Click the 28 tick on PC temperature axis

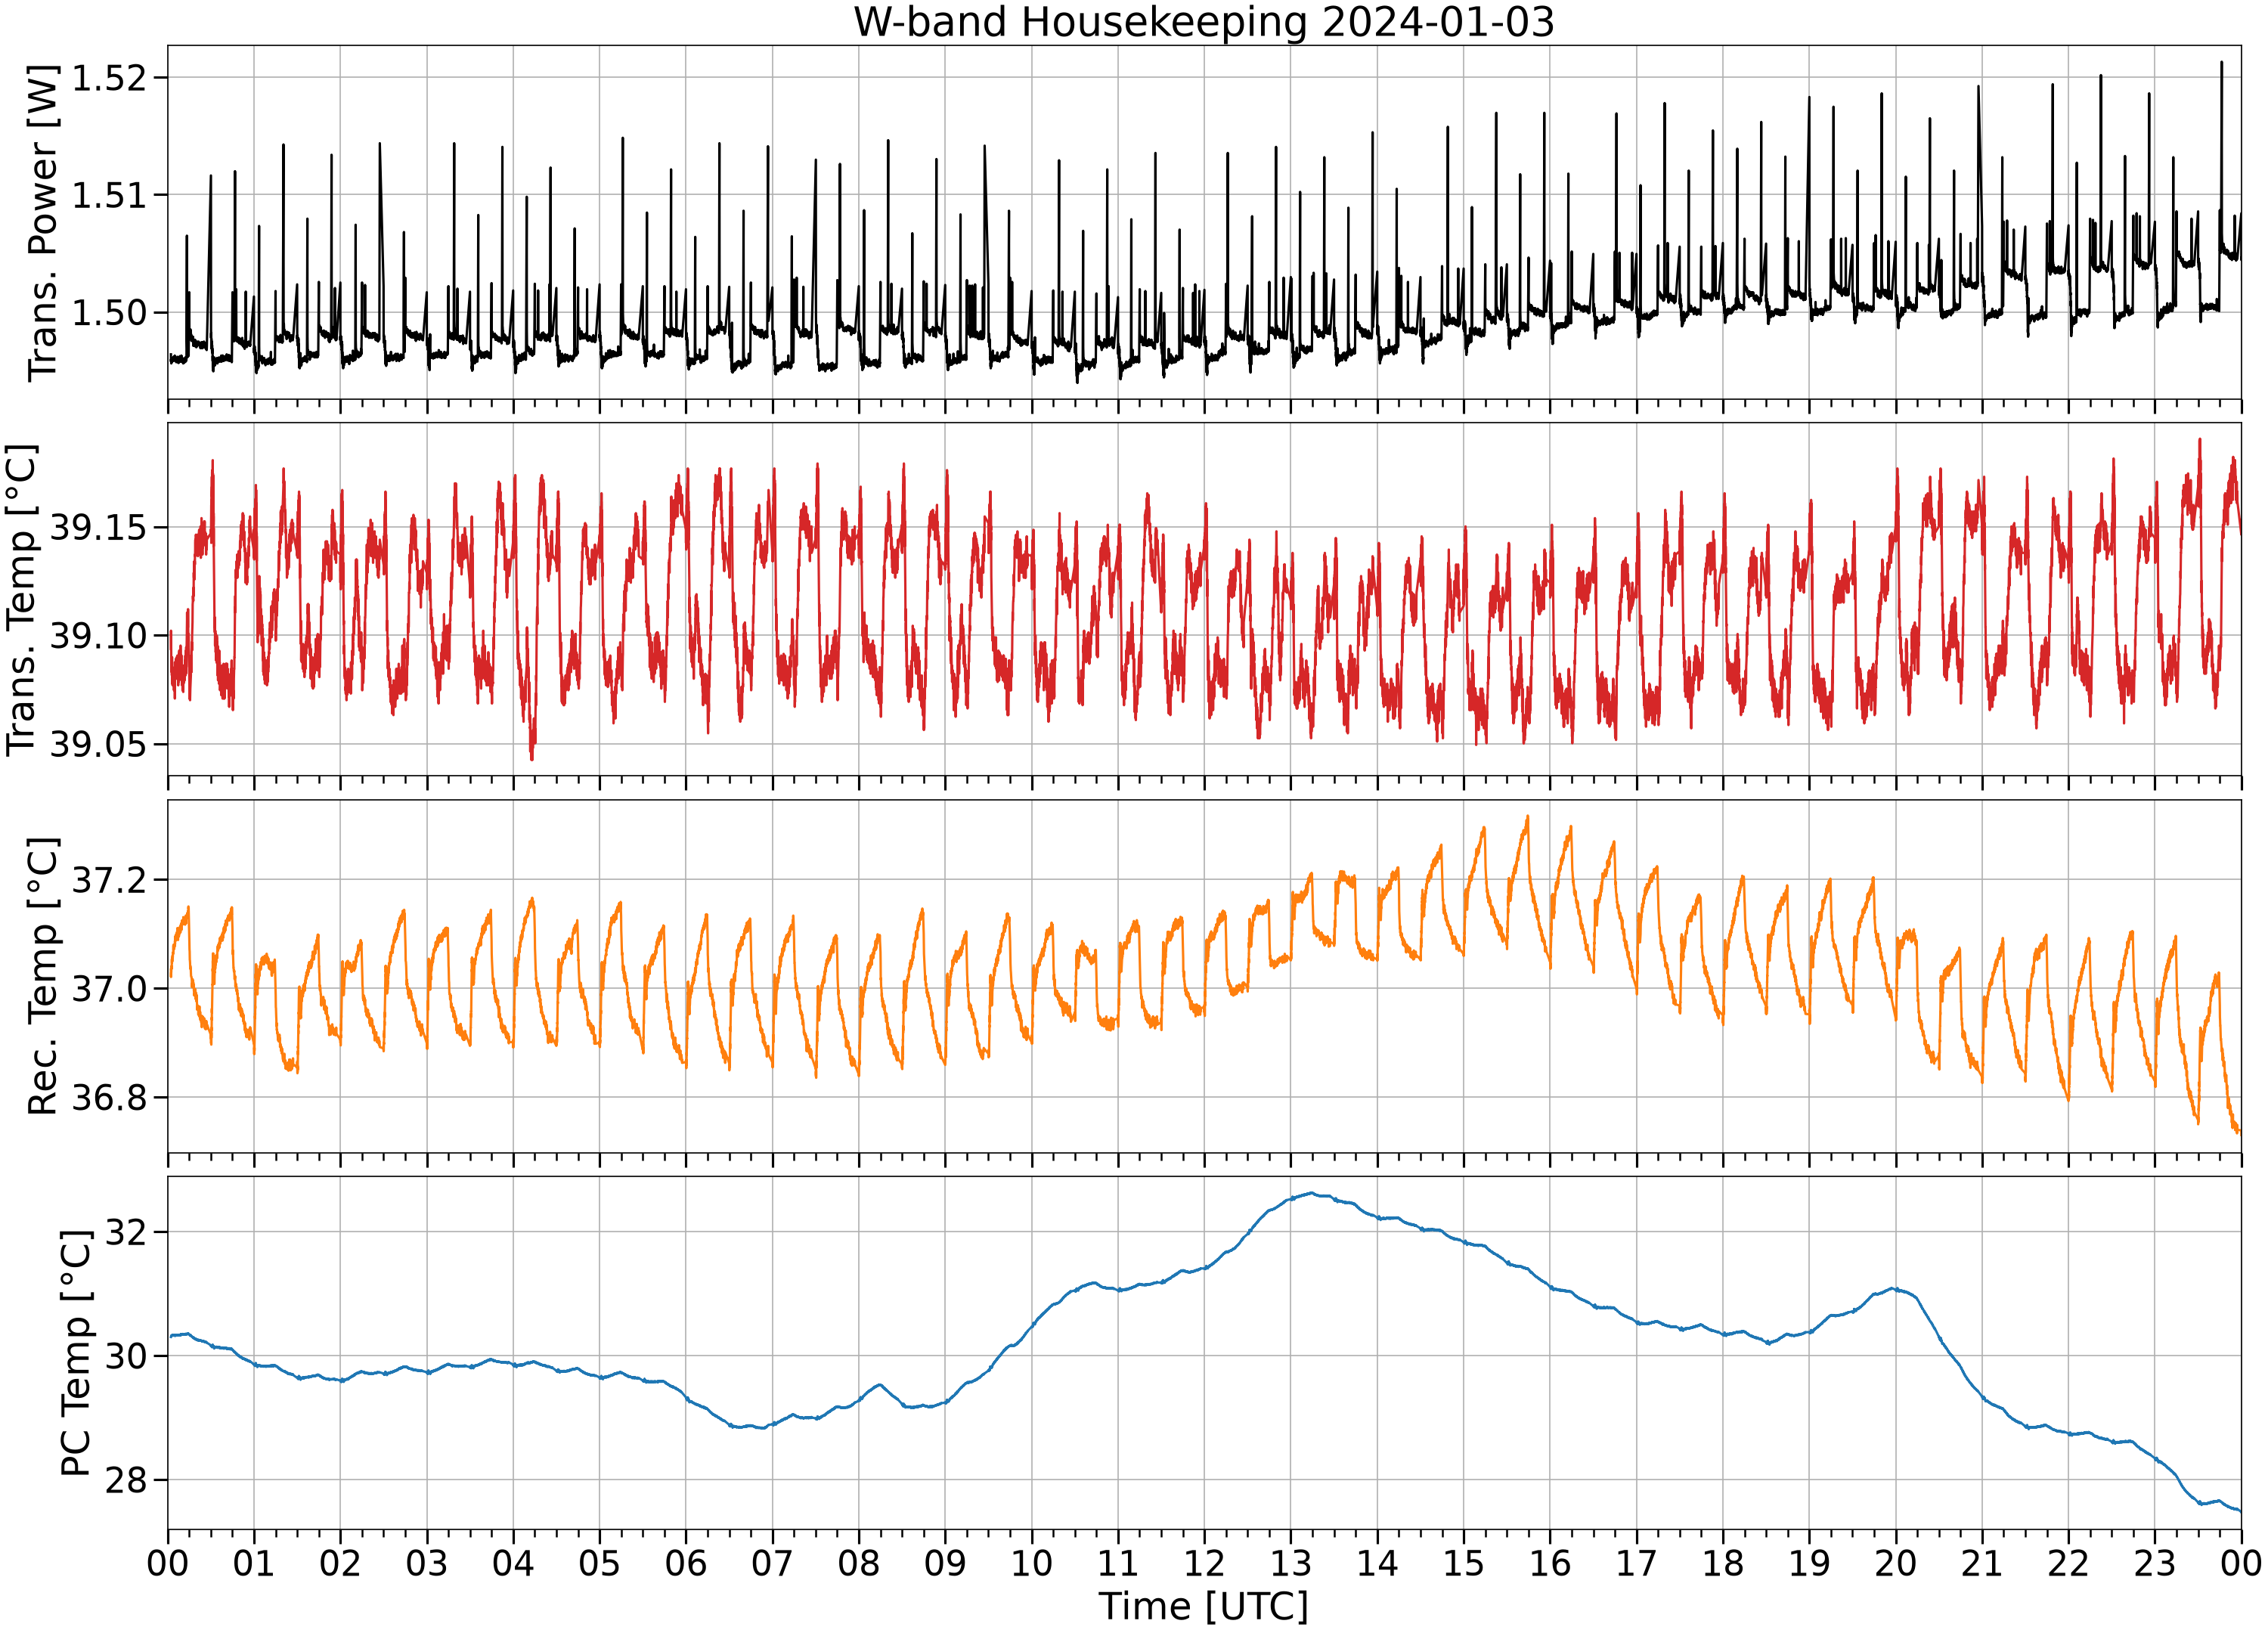click(x=125, y=1480)
